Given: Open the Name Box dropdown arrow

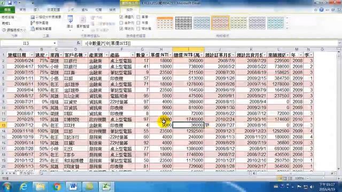Looking at the screenshot, I should pyautogui.click(x=55, y=43).
